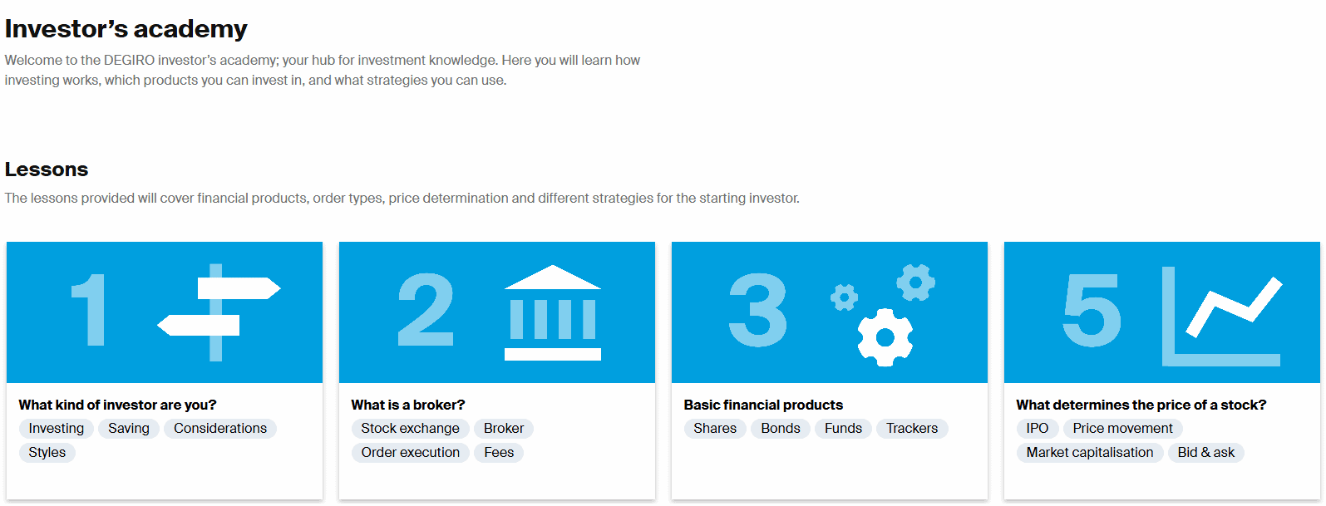Image resolution: width=1326 pixels, height=506 pixels.
Task: Select the Saving tag
Action: (x=129, y=429)
